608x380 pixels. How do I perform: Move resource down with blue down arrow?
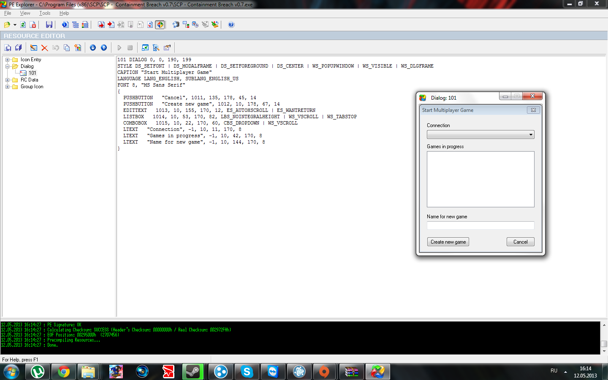[93, 48]
